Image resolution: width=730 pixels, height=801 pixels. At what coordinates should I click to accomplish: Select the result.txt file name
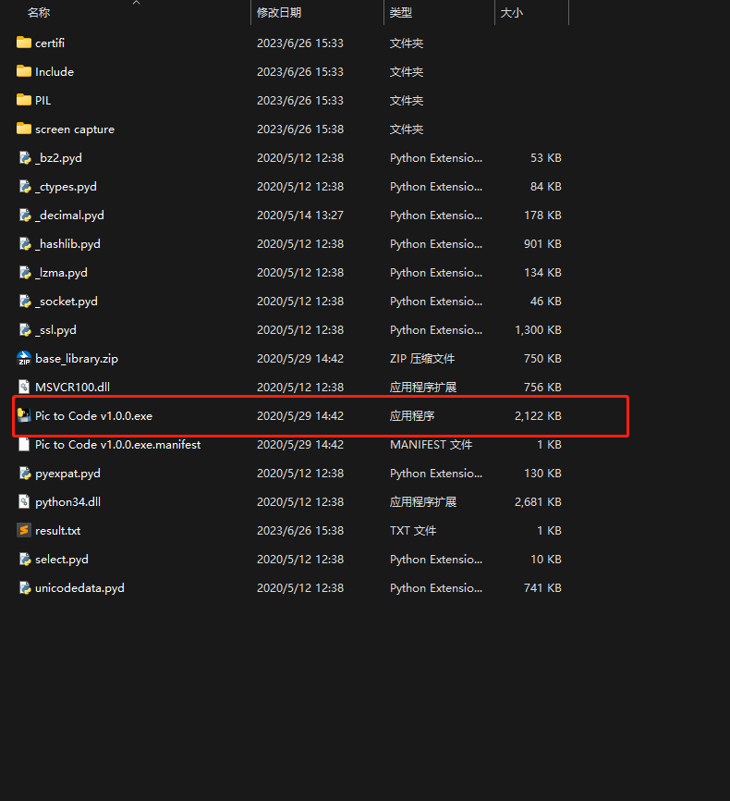point(57,530)
